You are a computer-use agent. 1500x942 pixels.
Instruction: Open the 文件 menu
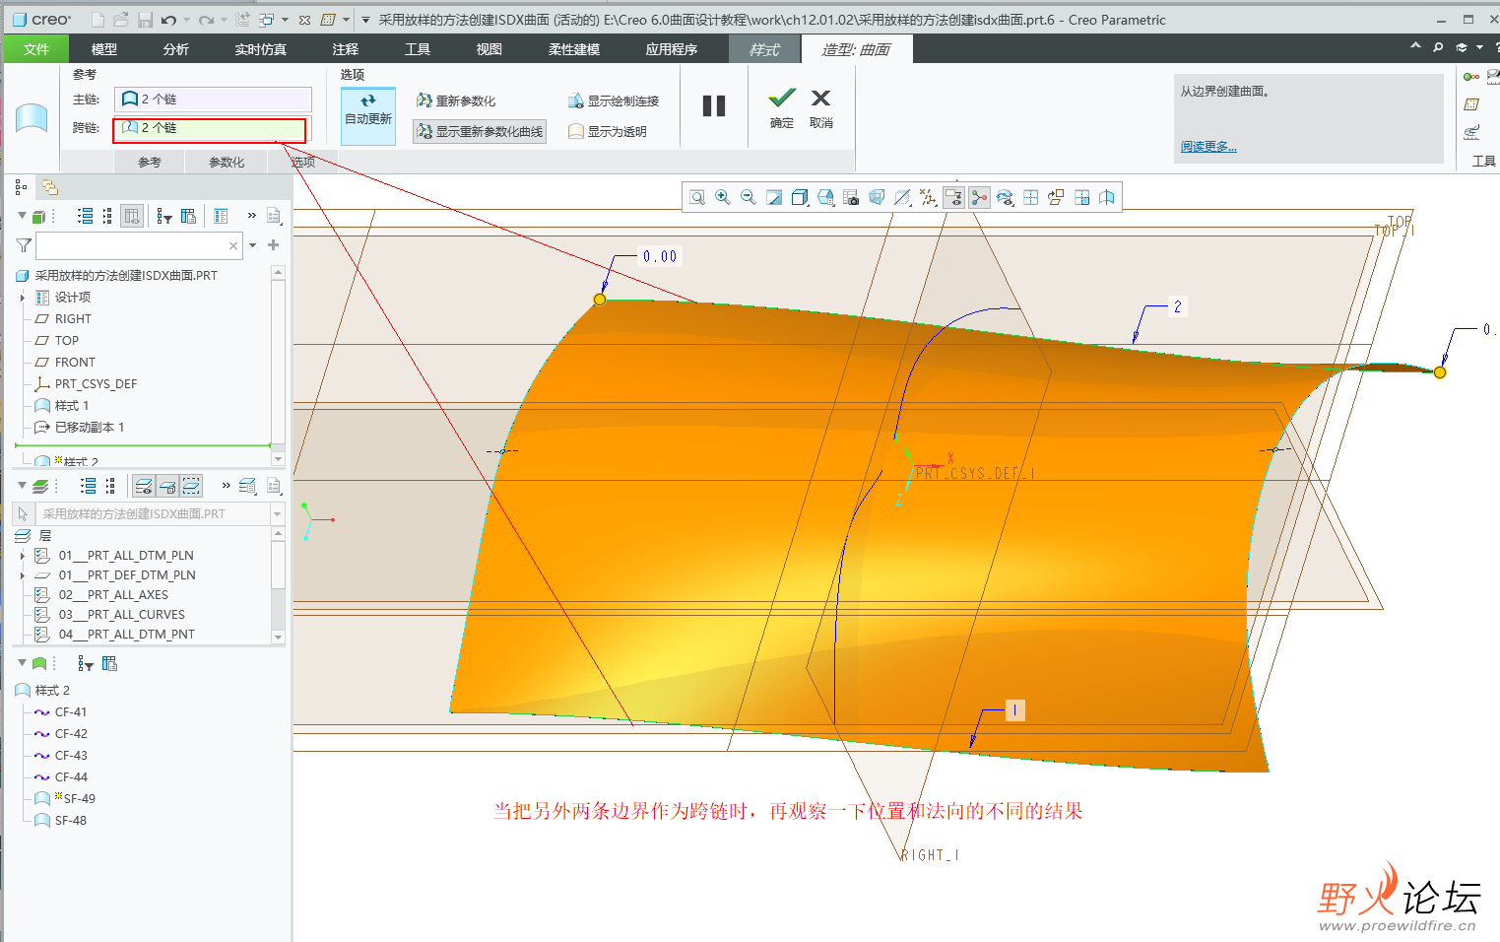(x=36, y=49)
